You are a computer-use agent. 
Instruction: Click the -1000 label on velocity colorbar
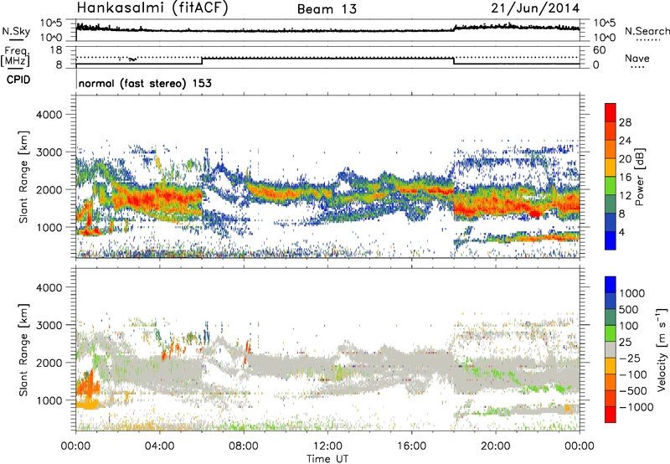tap(636, 407)
